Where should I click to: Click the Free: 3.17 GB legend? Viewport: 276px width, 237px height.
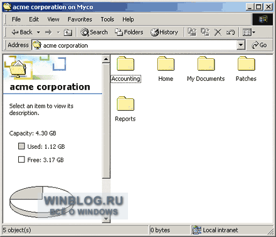41,160
